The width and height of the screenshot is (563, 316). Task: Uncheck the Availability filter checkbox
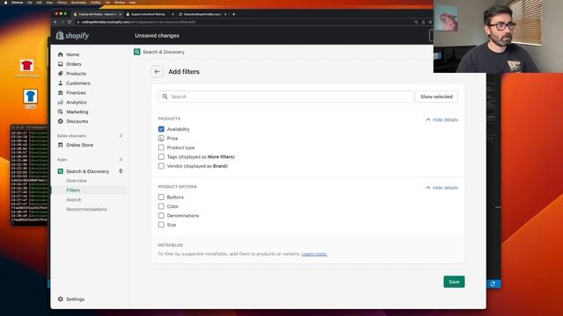click(x=161, y=129)
